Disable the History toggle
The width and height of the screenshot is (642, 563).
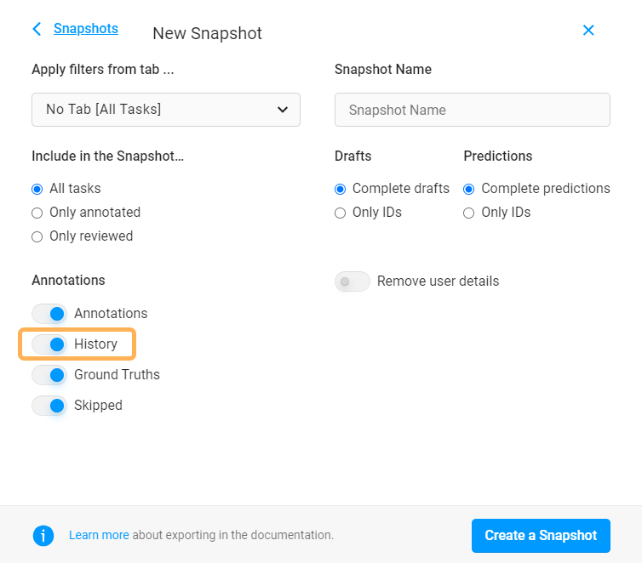(49, 344)
